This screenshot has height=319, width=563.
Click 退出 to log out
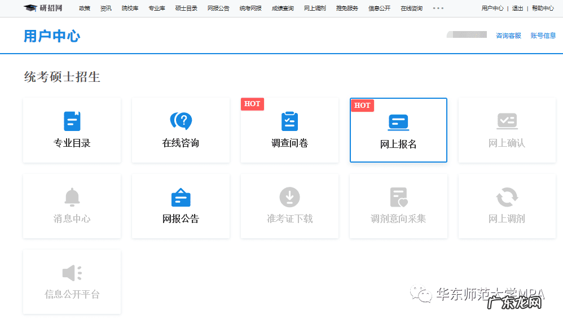(x=517, y=8)
